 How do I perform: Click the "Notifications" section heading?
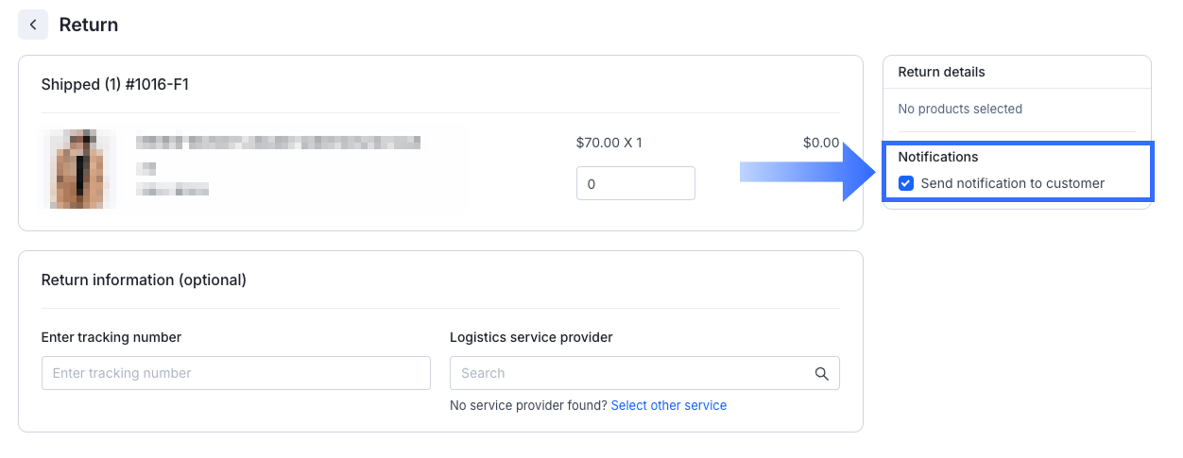(x=937, y=157)
